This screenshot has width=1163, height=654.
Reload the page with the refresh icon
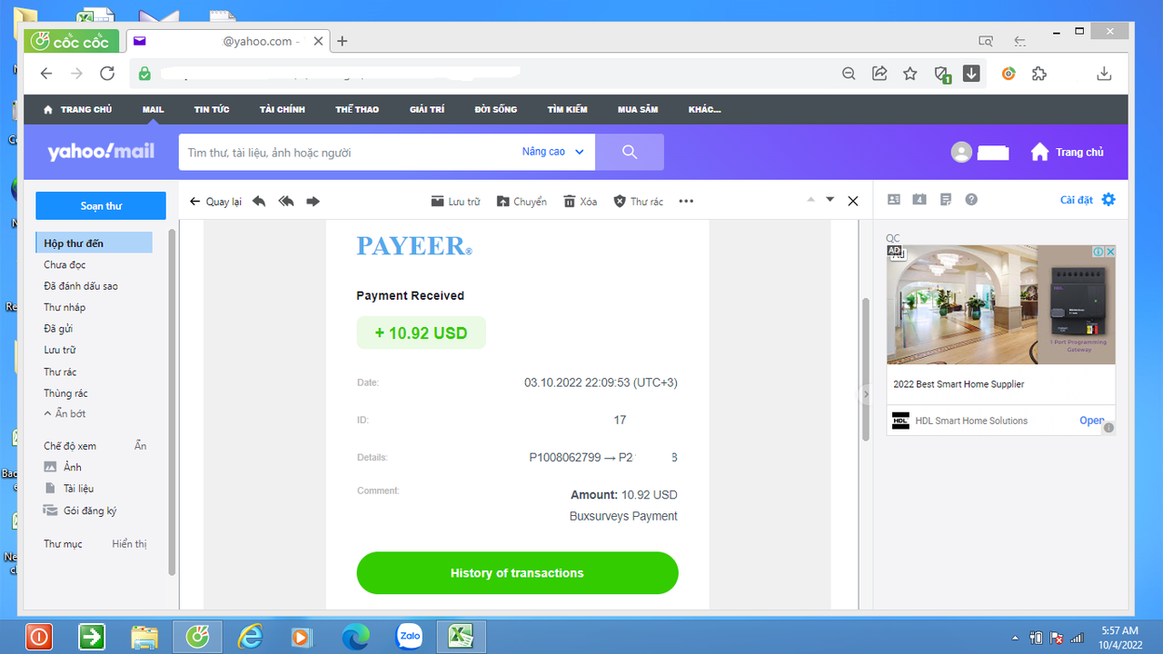[x=107, y=74]
